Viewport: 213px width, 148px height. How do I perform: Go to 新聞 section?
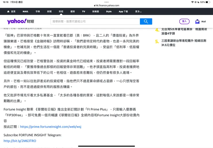pos(50,12)
